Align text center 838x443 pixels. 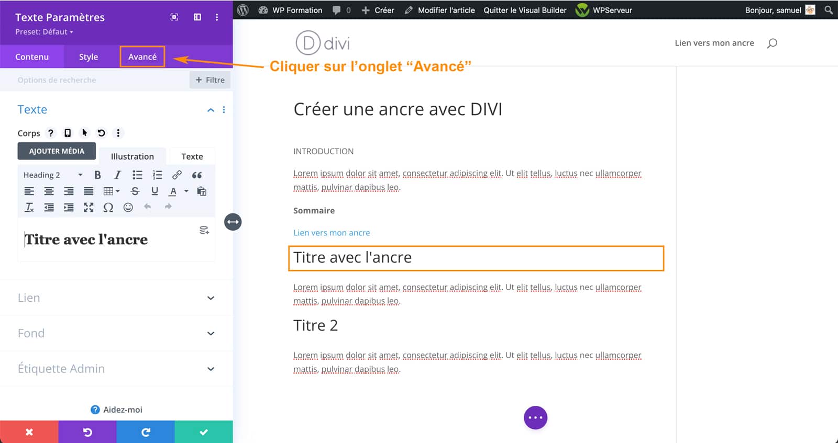(49, 191)
